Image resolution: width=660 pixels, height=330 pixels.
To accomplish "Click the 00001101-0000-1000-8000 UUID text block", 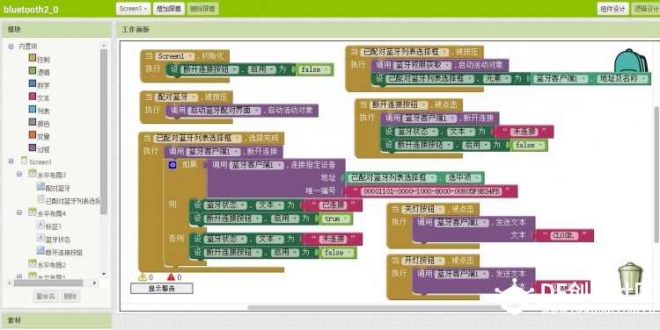I will [x=431, y=191].
